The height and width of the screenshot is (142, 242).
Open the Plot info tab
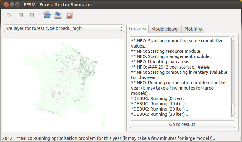click(193, 29)
